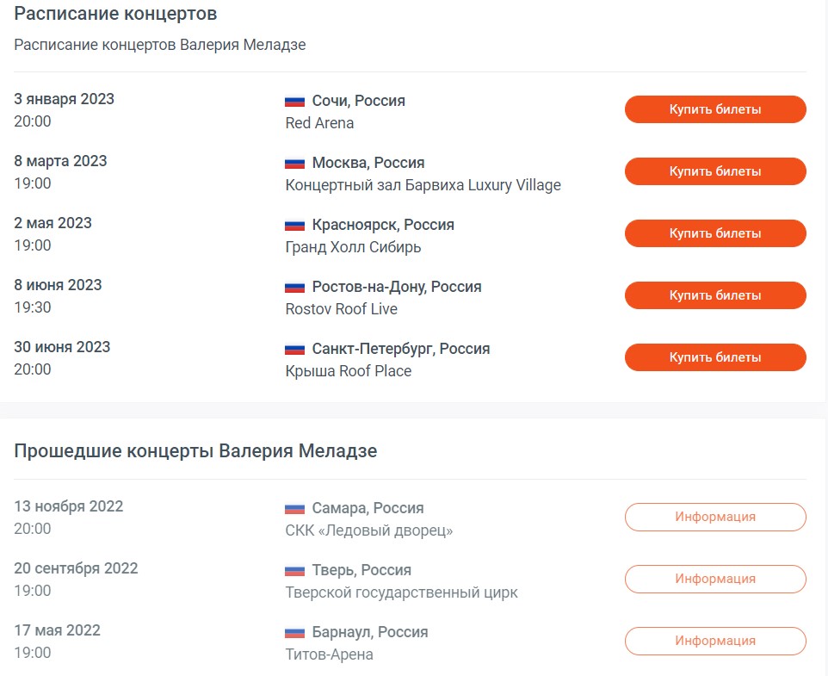Select the flag icon next to Тверь
The image size is (828, 676).
coord(294,570)
